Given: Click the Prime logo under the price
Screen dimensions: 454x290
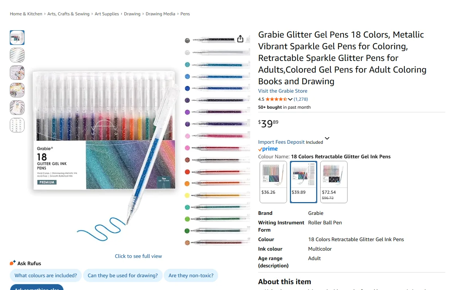Looking at the screenshot, I should point(268,149).
